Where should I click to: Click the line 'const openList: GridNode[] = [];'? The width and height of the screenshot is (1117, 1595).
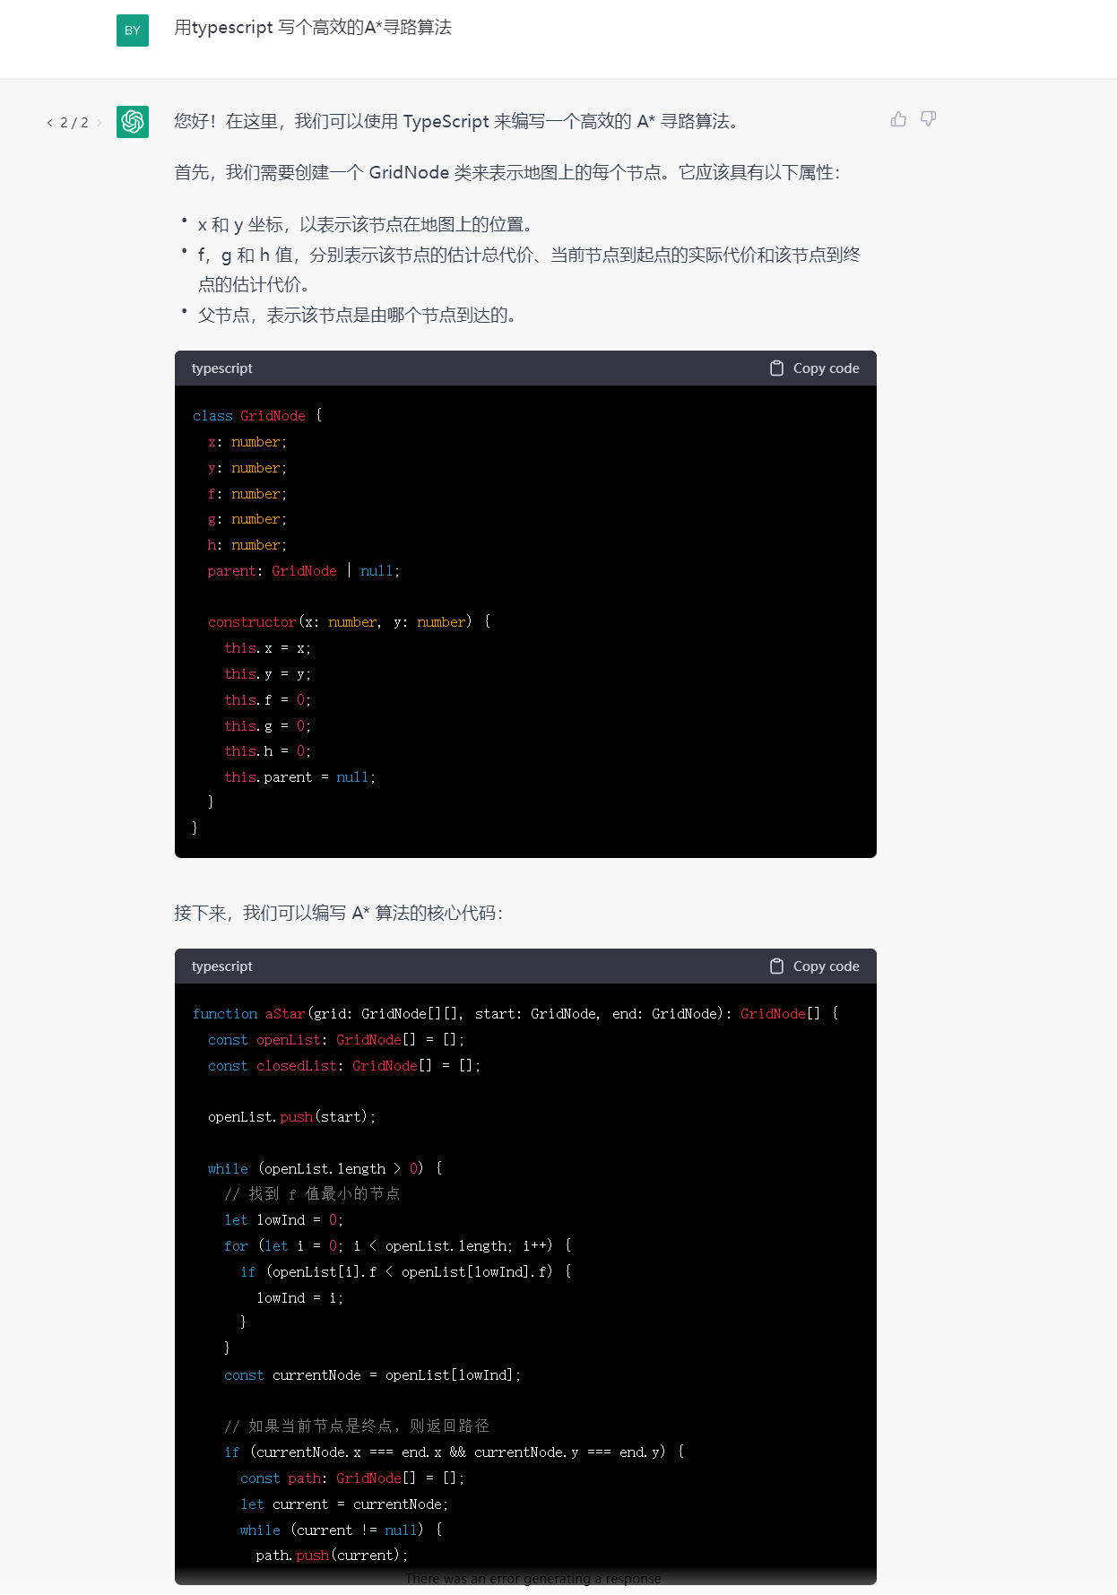click(336, 1040)
